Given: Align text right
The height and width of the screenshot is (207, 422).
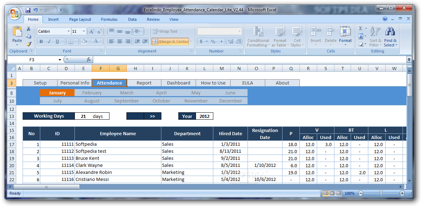Looking at the screenshot, I should coord(127,41).
